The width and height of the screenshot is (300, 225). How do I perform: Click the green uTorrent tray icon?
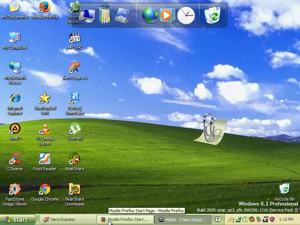pos(245,219)
